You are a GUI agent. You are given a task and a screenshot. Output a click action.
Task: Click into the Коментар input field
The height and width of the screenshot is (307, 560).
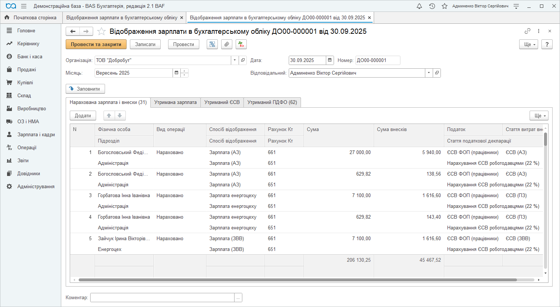[162, 297]
